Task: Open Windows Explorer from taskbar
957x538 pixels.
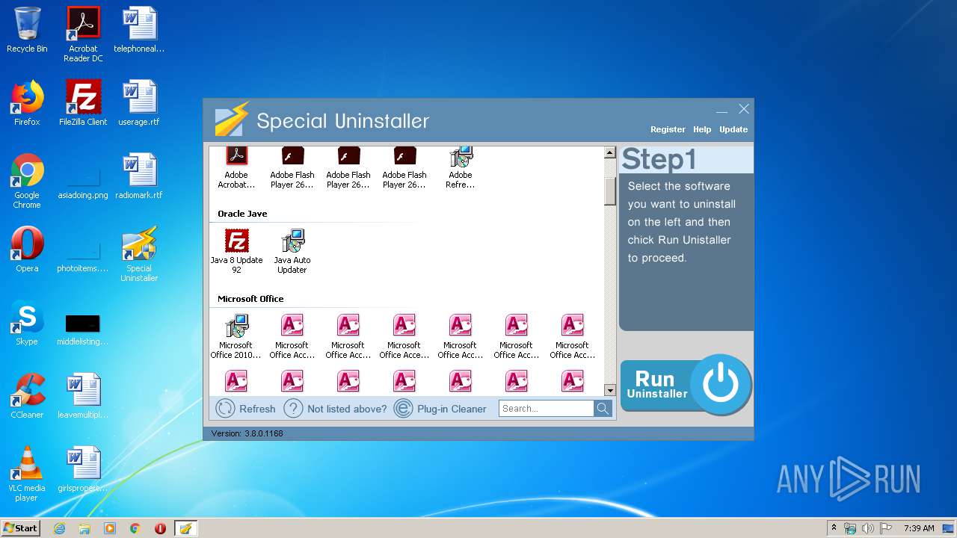Action: (84, 528)
